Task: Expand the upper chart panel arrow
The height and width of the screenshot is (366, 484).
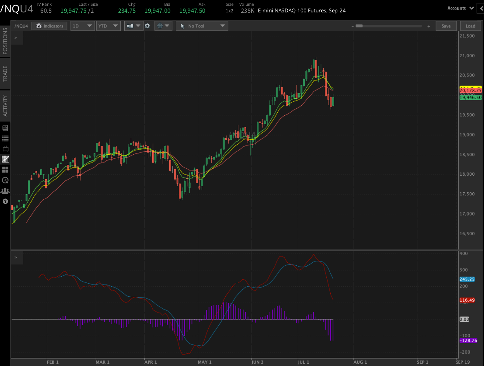Action: tap(16, 38)
